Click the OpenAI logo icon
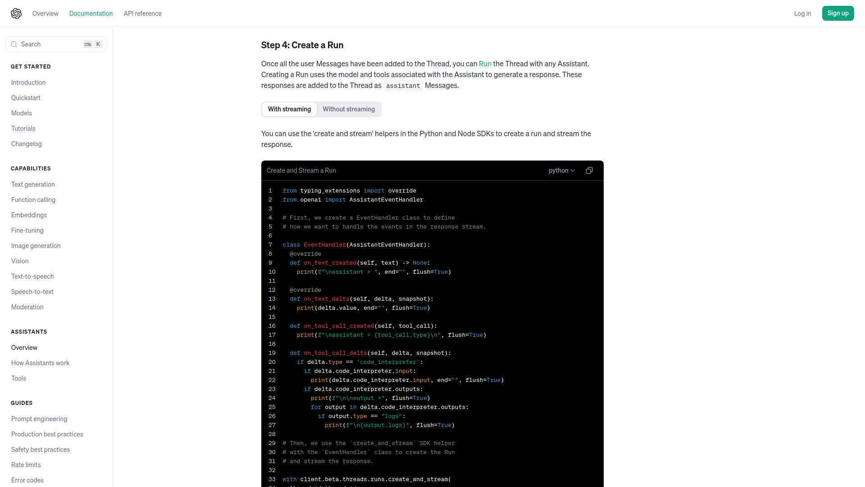The image size is (865, 487). point(16,14)
